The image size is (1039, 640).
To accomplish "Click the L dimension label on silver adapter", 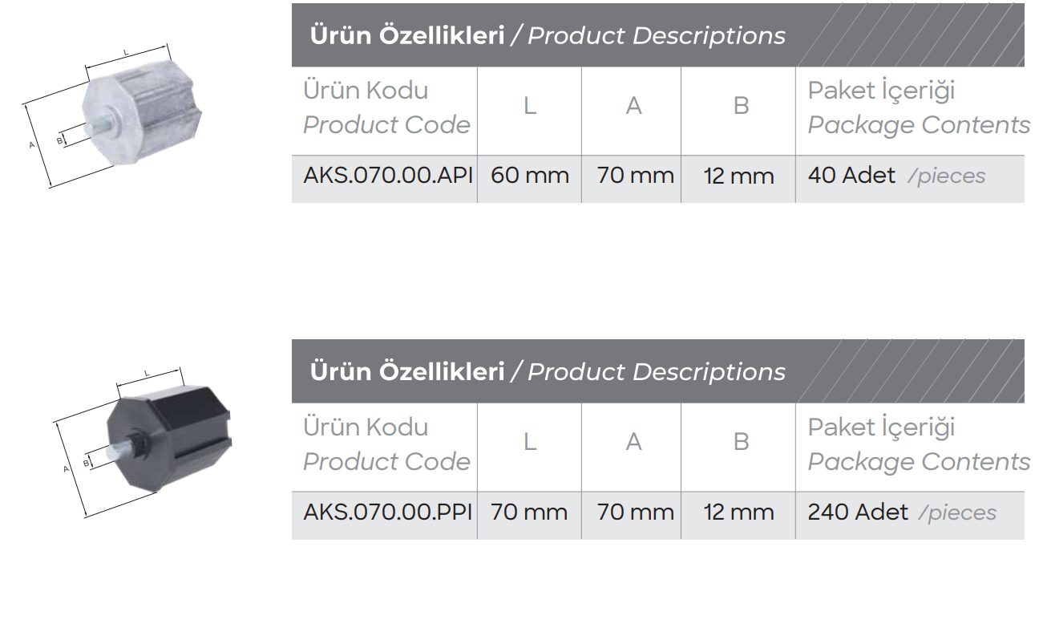I will 126,52.
